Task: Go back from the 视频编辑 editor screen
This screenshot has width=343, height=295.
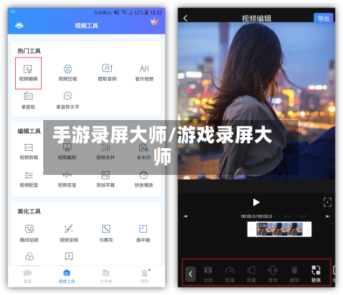Action: point(185,18)
